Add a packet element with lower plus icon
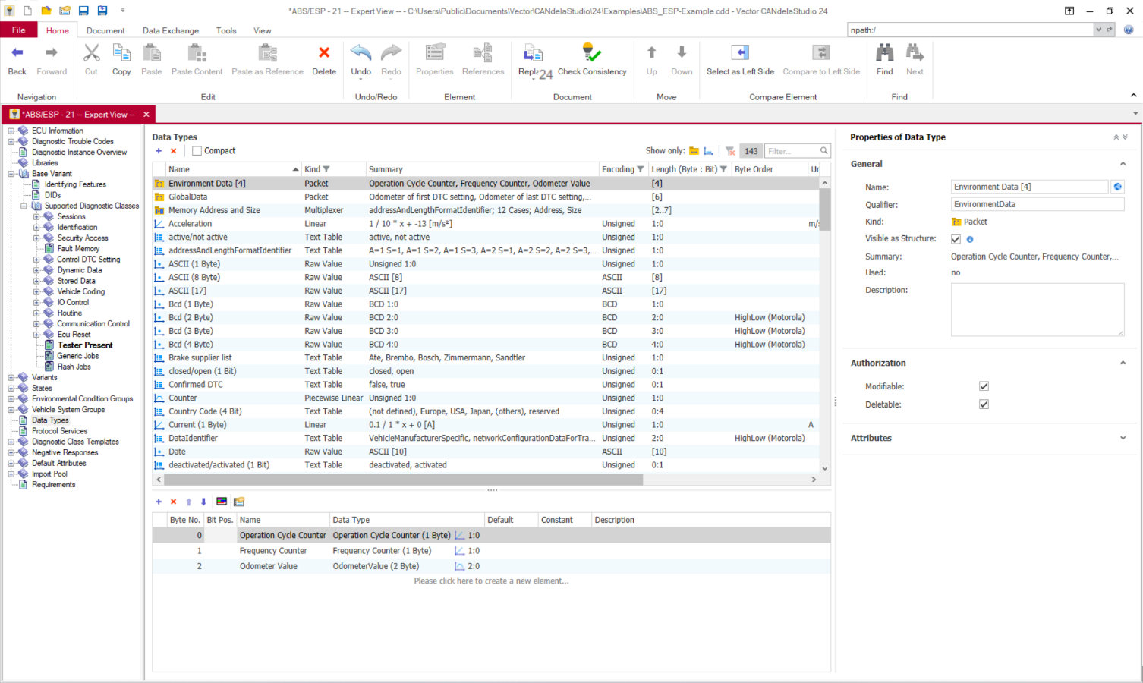Screen dimensions: 1143x683 [159, 502]
